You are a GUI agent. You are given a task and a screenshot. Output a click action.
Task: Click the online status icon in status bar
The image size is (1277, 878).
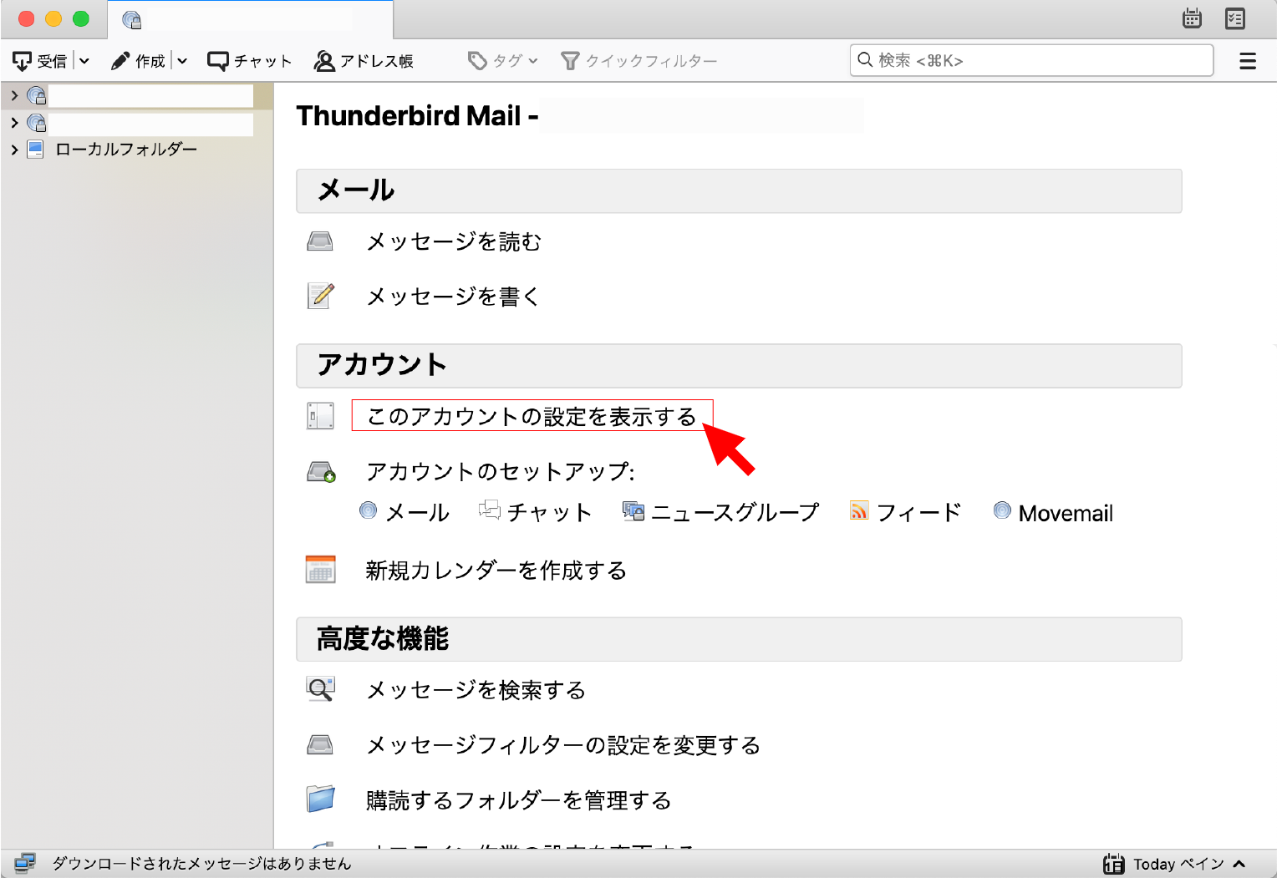tap(25, 863)
